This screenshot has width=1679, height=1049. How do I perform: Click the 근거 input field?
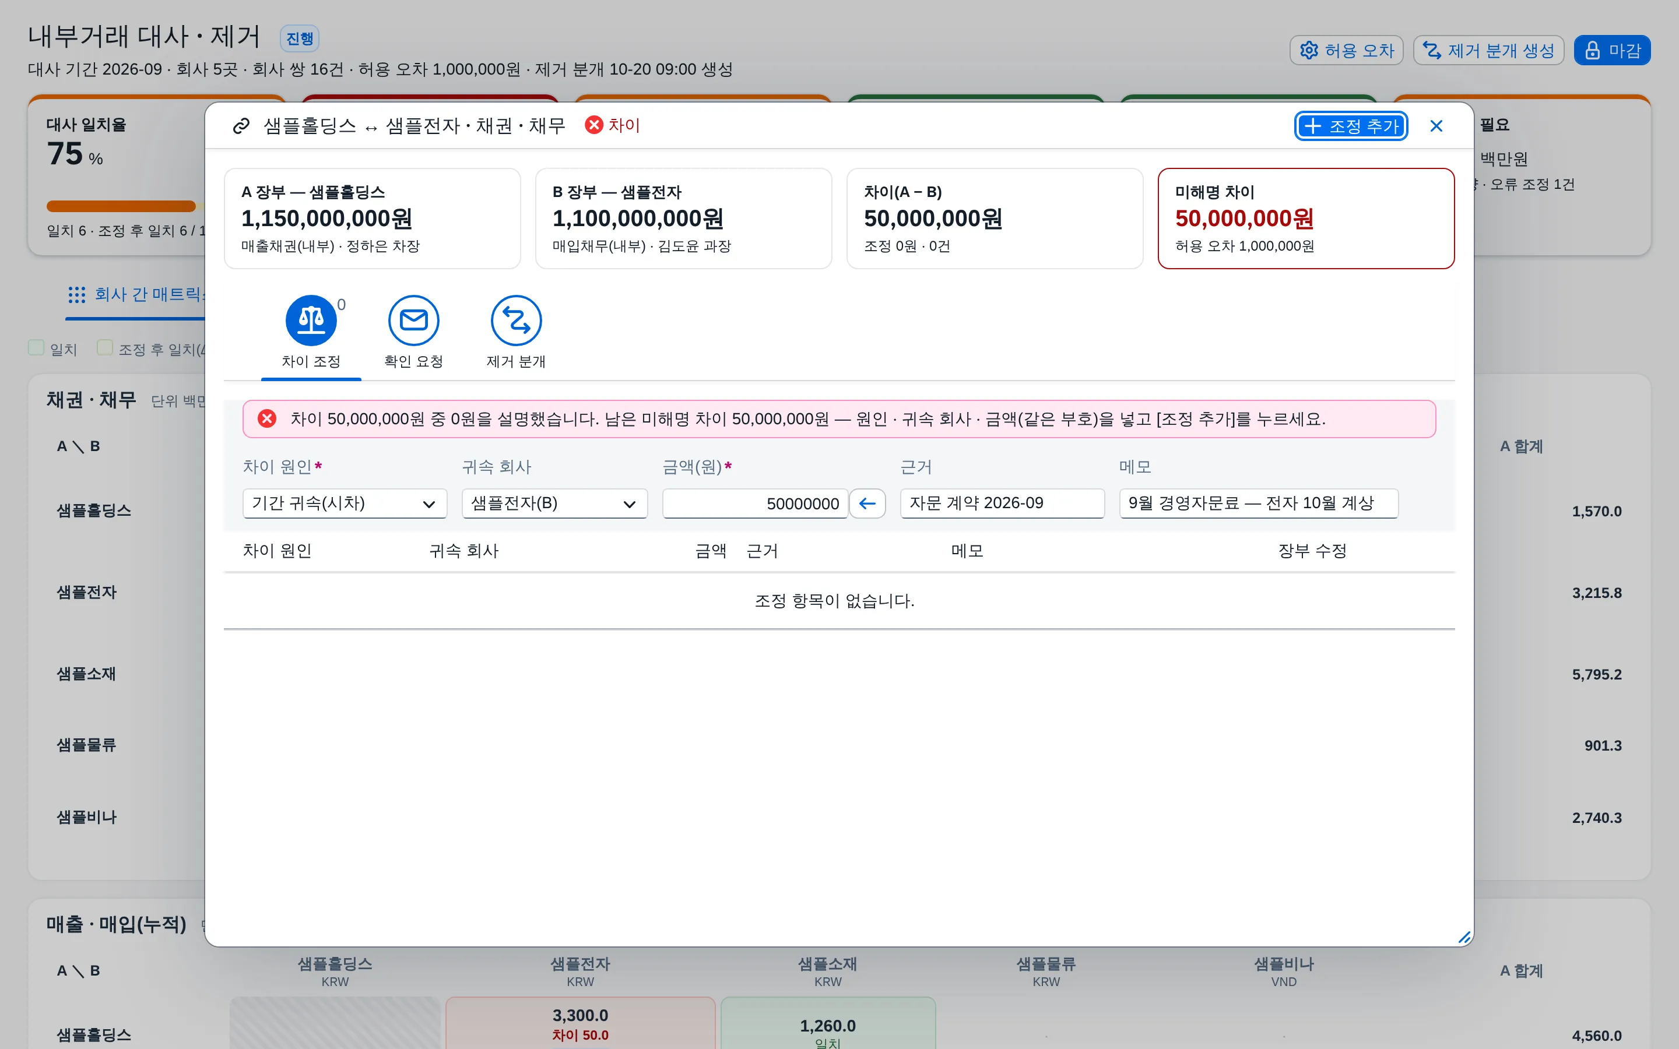1002,503
